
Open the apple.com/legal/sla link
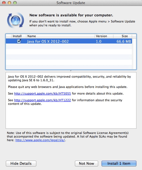point(40,140)
